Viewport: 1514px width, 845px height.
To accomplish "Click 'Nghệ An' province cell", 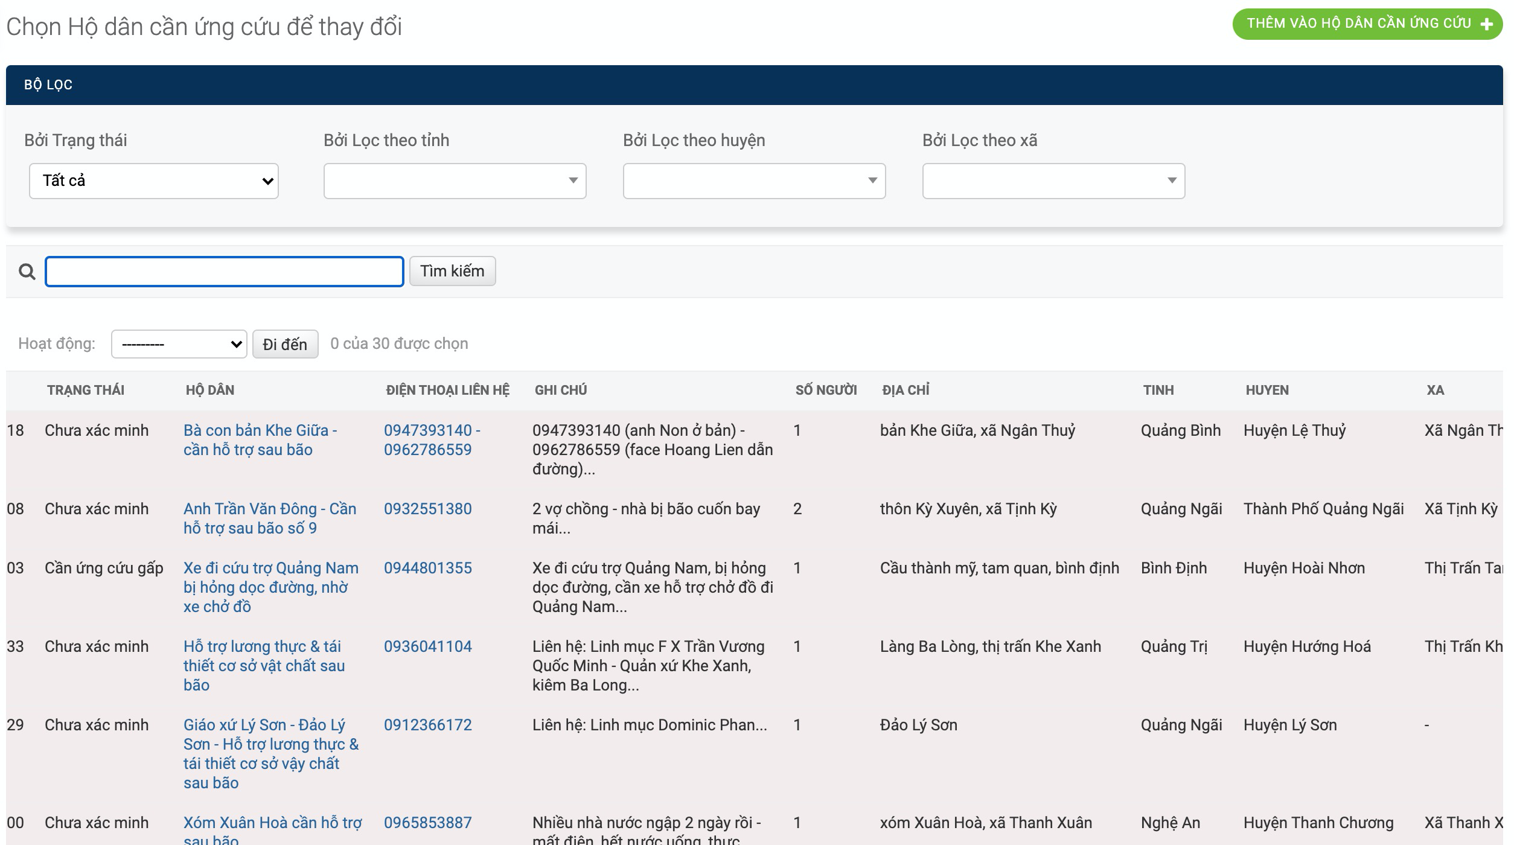I will pyautogui.click(x=1171, y=823).
